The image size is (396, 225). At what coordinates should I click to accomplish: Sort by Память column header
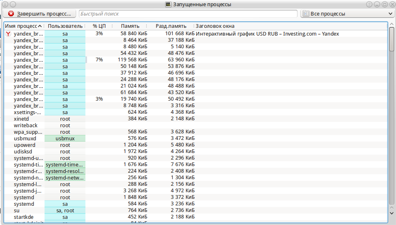(130, 26)
